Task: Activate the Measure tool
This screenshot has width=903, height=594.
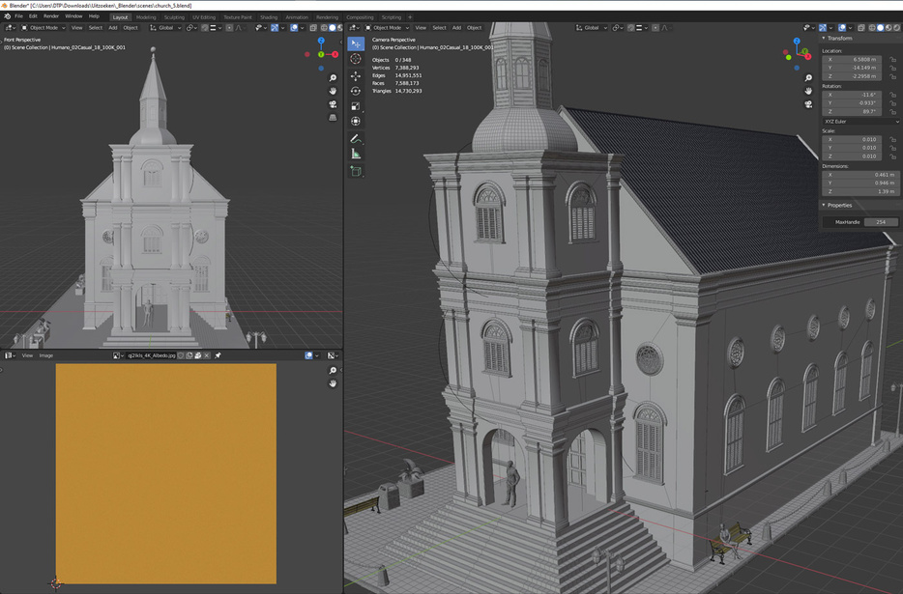Action: (x=356, y=154)
